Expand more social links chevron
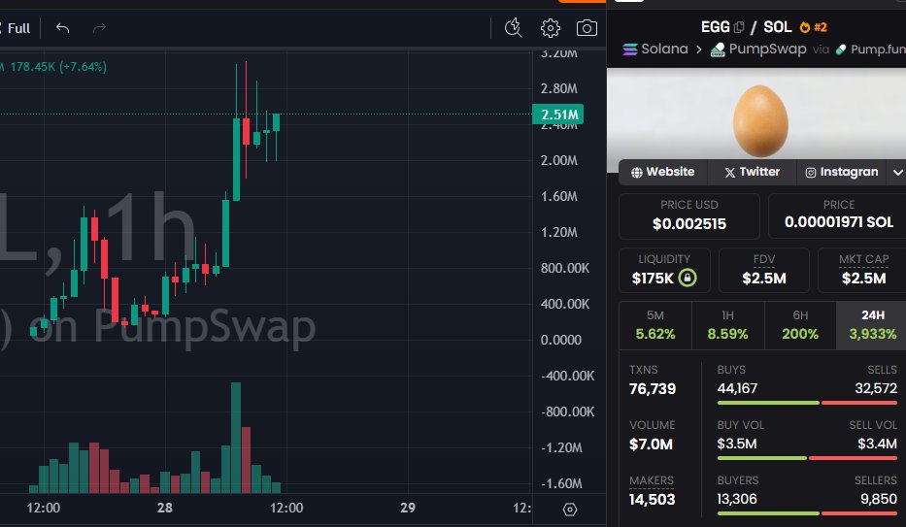 (897, 172)
